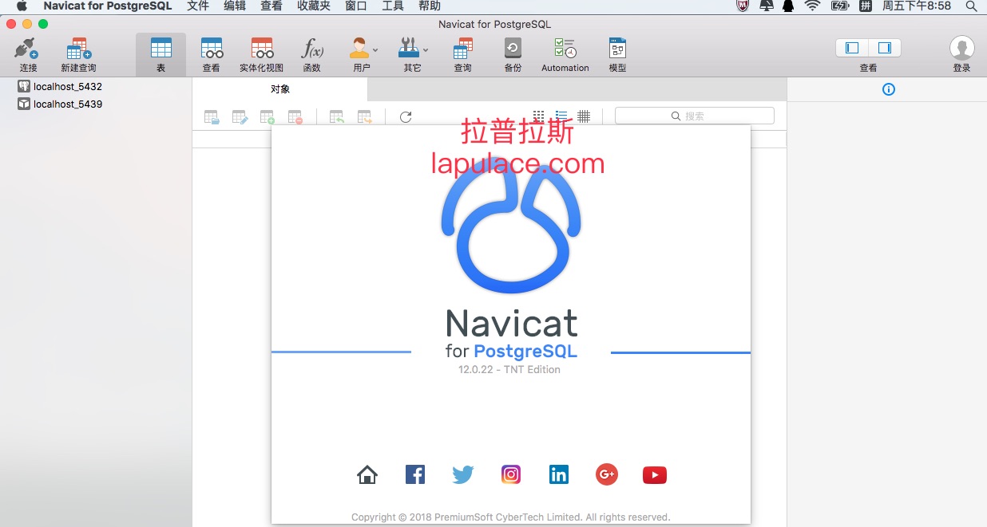Click the 登录 login avatar

[961, 48]
